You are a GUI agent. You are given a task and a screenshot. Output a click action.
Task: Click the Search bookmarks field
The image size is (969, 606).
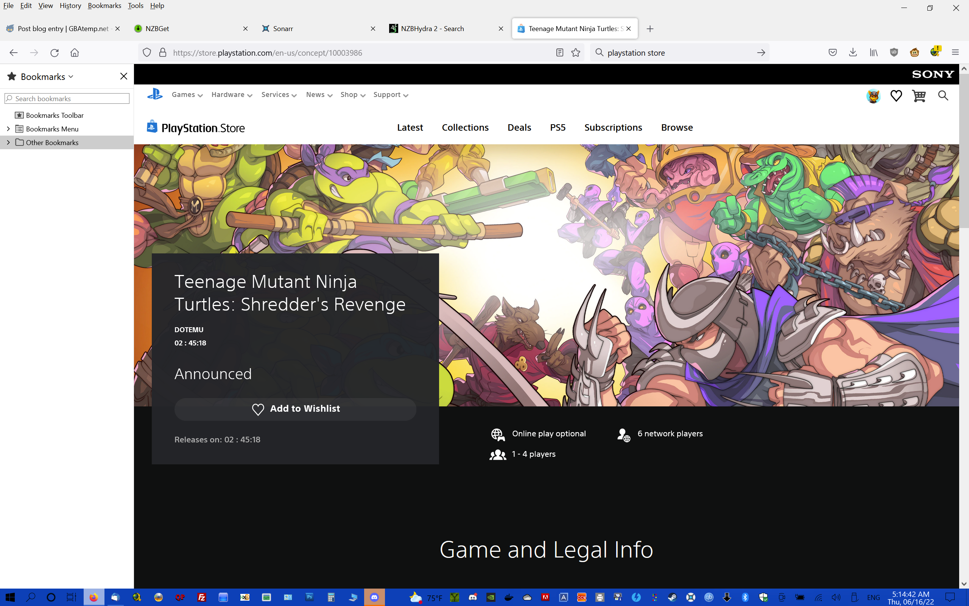click(x=67, y=98)
